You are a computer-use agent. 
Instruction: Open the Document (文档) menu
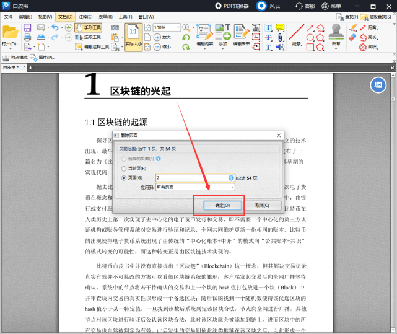(x=64, y=17)
